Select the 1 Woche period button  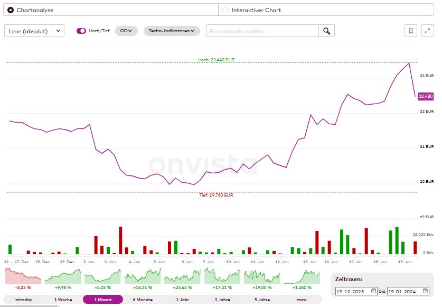click(62, 300)
